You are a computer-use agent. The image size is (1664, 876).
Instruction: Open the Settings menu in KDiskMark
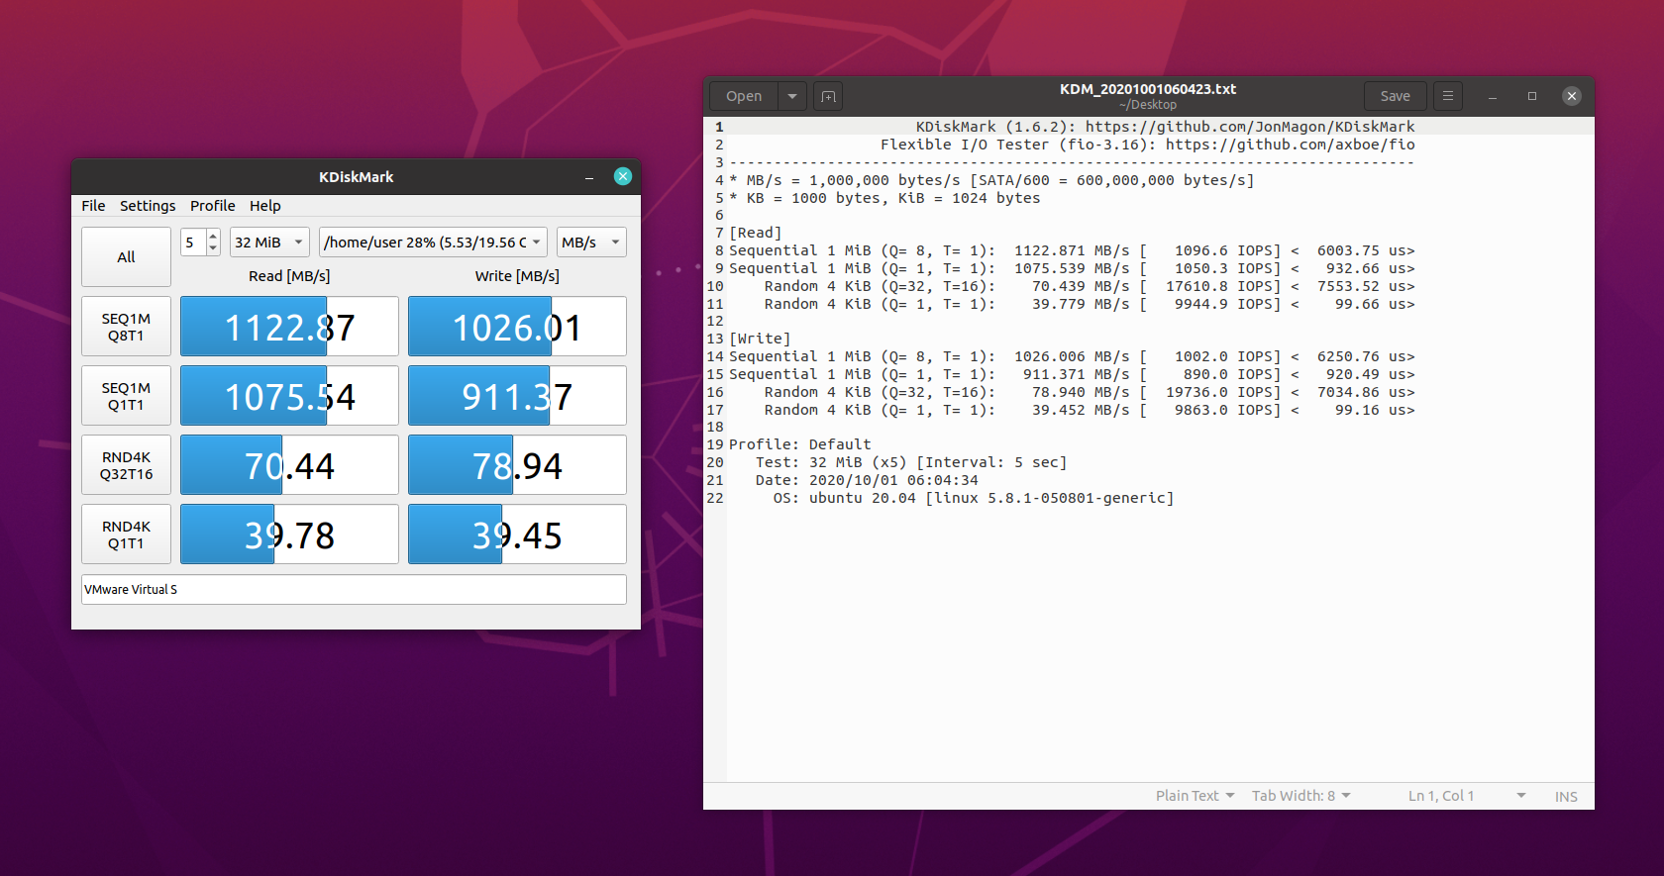pos(148,206)
